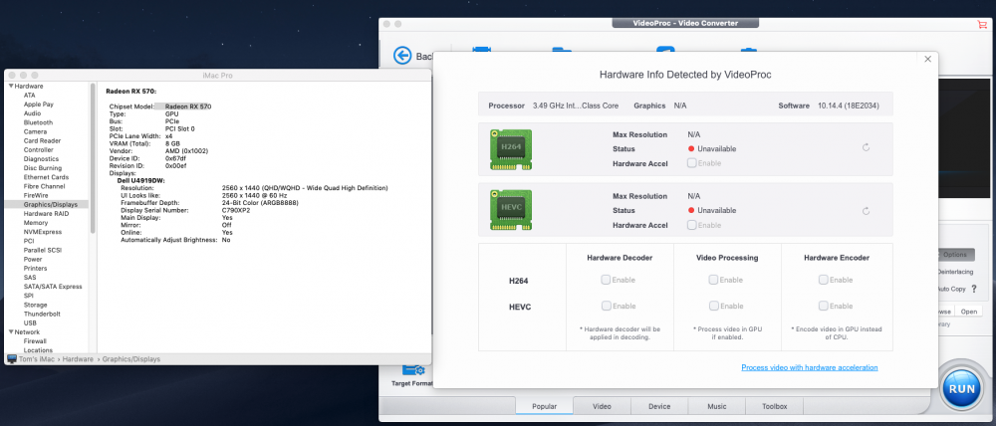Viewport: 996px width, 426px height.
Task: Select Controller in the sidebar
Action: (x=38, y=150)
